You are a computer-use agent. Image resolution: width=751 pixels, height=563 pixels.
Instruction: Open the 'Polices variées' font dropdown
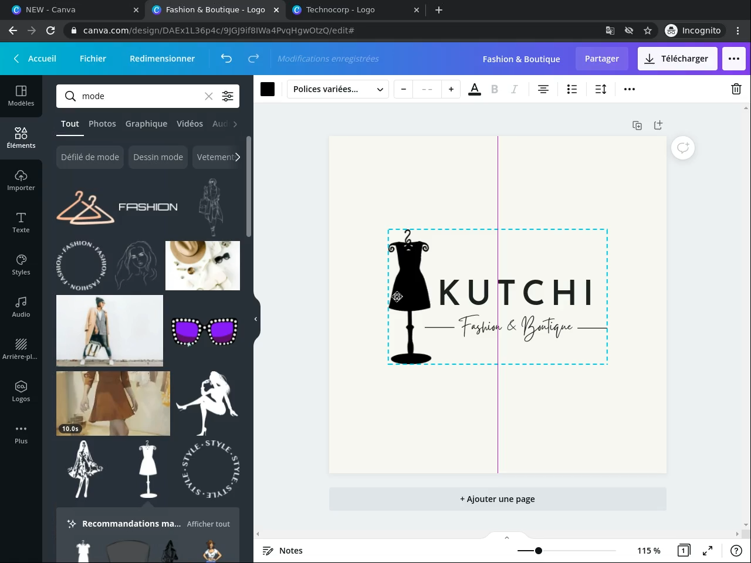pos(337,89)
